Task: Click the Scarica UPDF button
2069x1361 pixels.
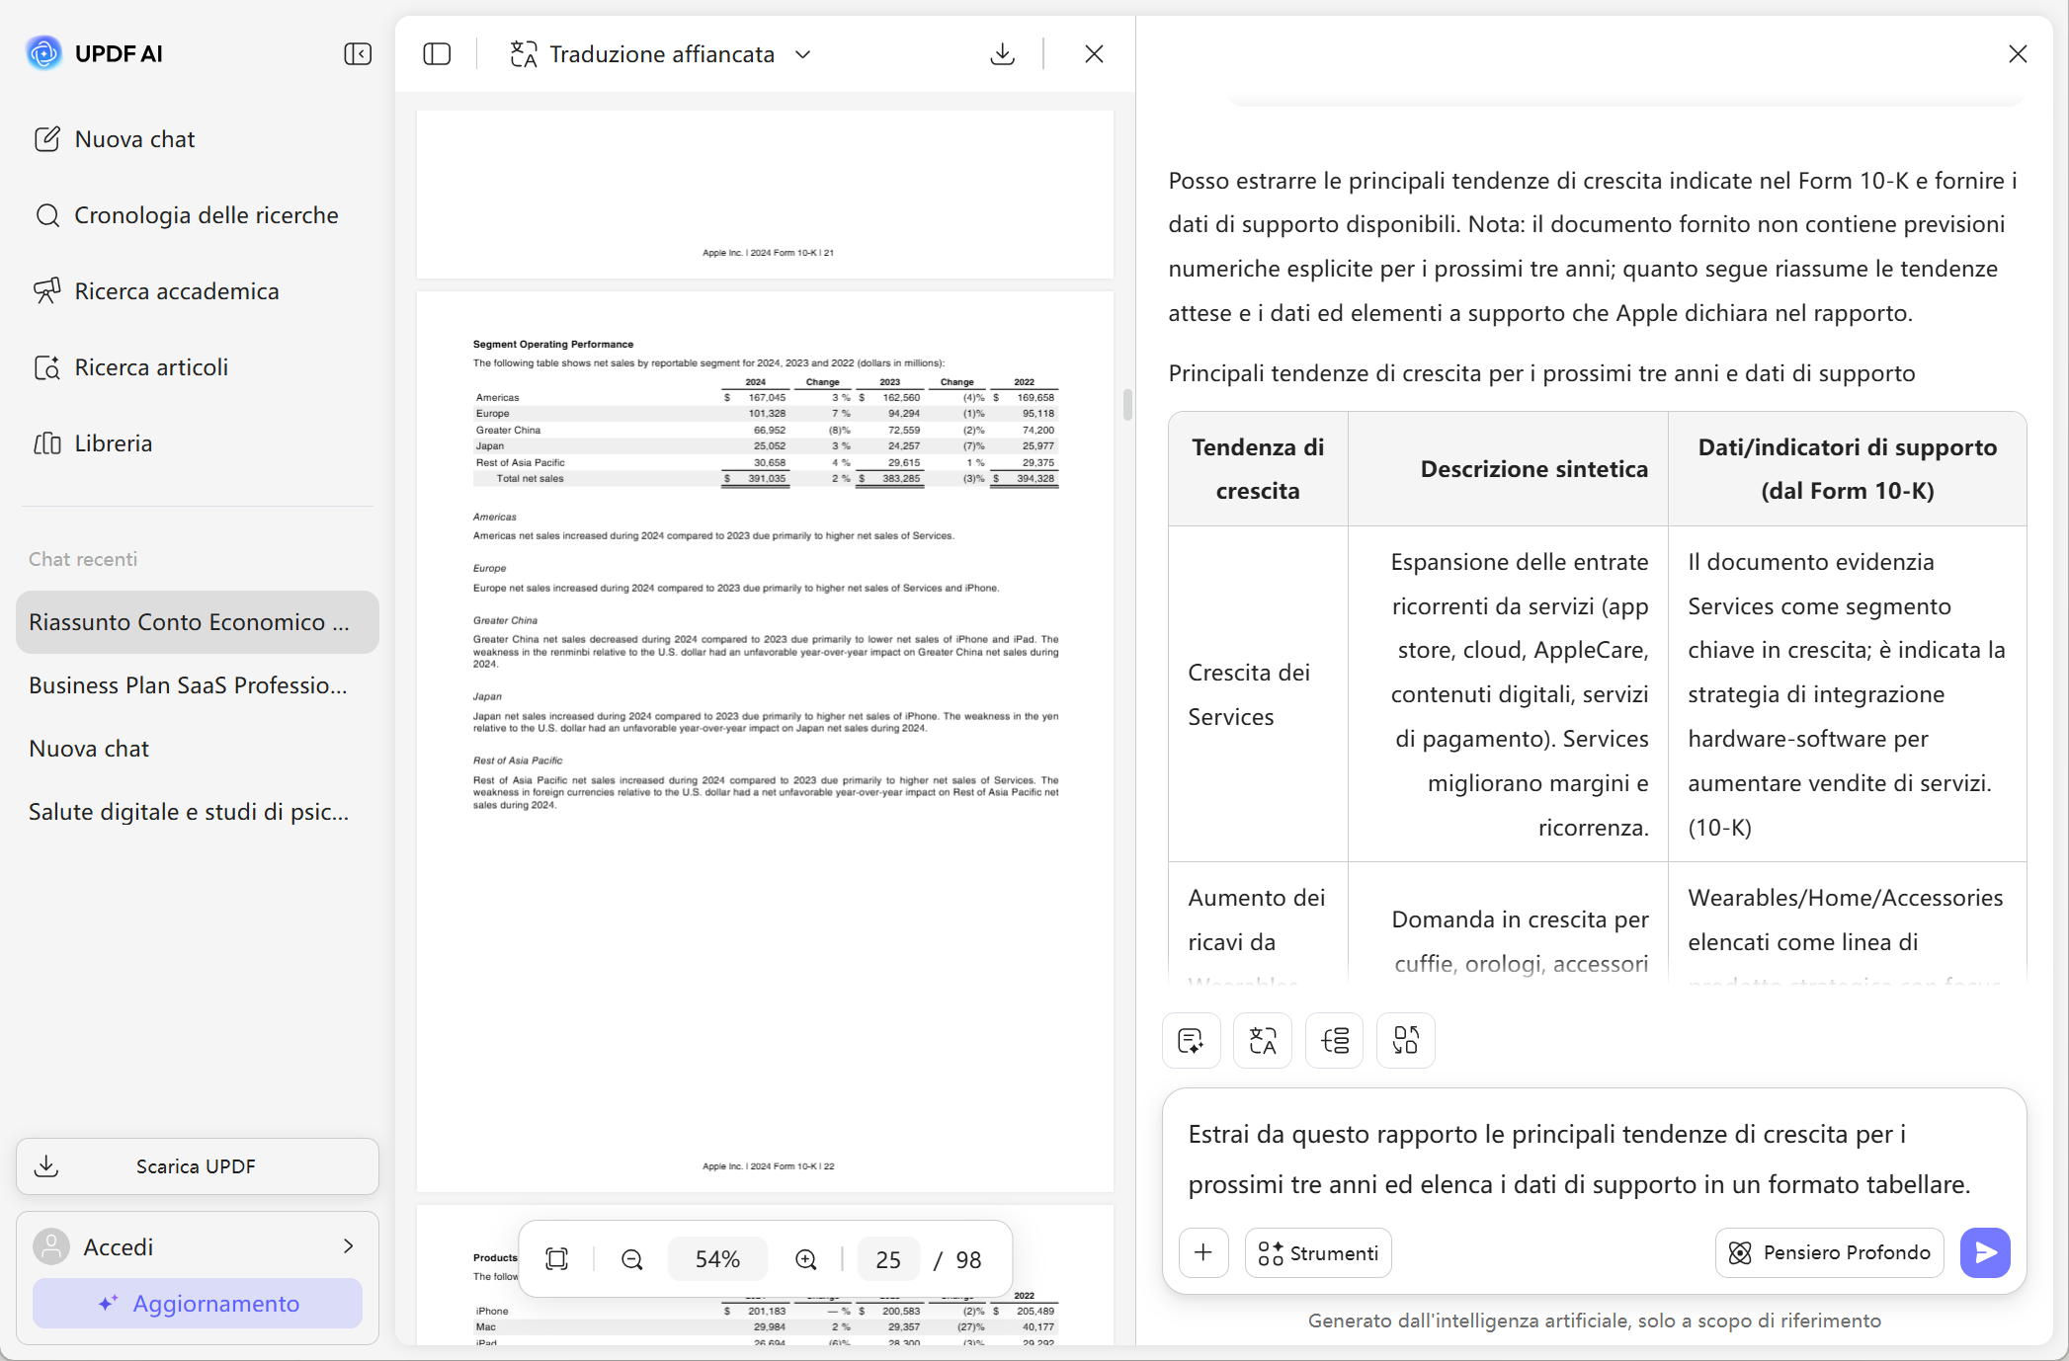Action: 196,1165
